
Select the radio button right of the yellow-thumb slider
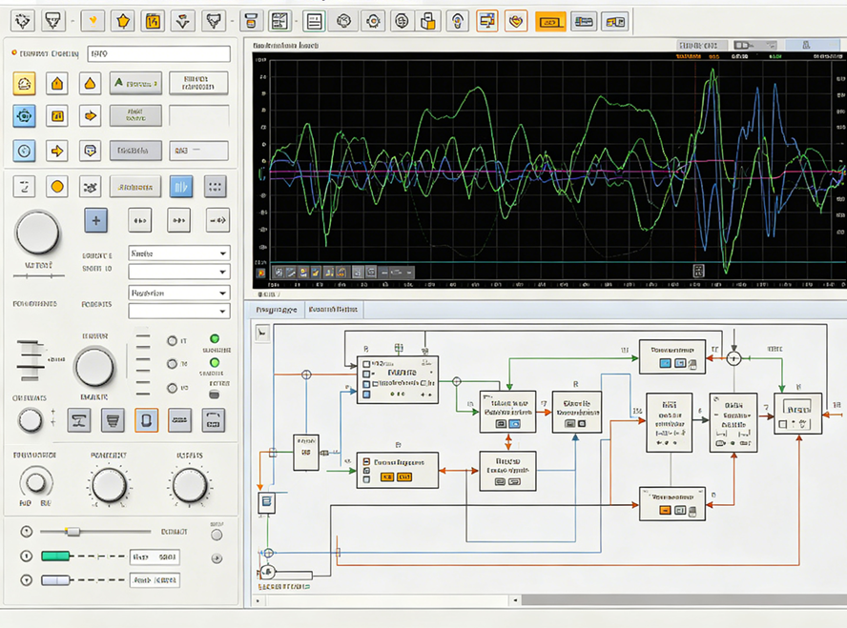[x=217, y=535]
